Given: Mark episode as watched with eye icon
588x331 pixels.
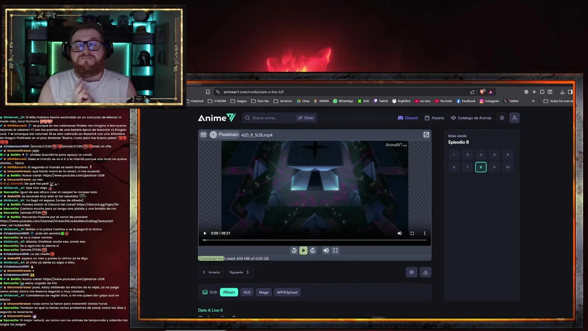Looking at the screenshot, I should pyautogui.click(x=412, y=272).
